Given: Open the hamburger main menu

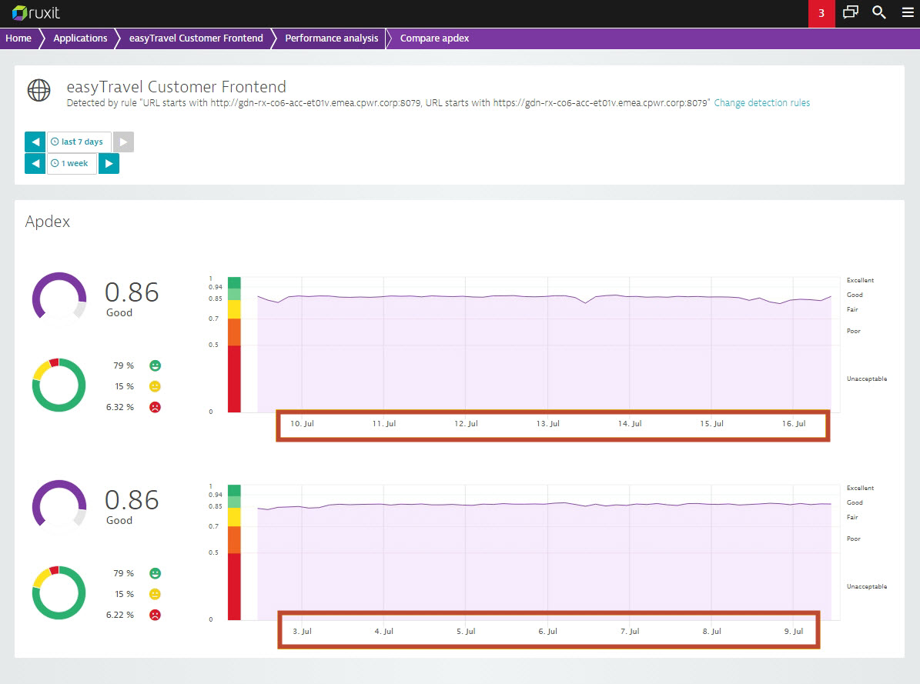Looking at the screenshot, I should click(908, 12).
